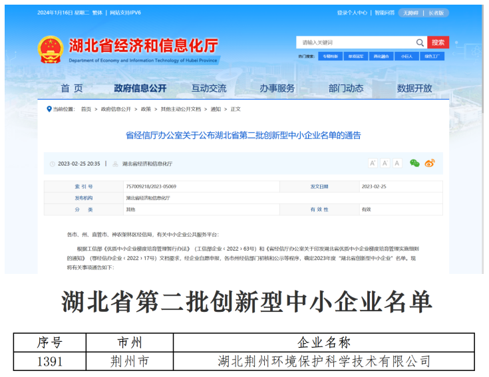
Task: Toggle 繁体 traditional Chinese mode
Action: 96,13
